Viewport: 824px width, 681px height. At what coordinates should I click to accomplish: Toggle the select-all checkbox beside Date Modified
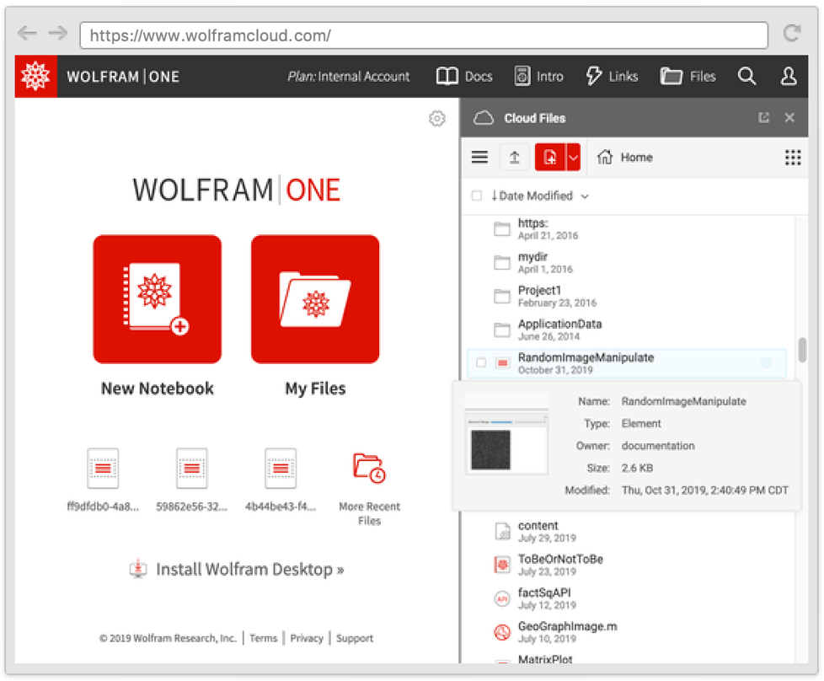point(477,196)
